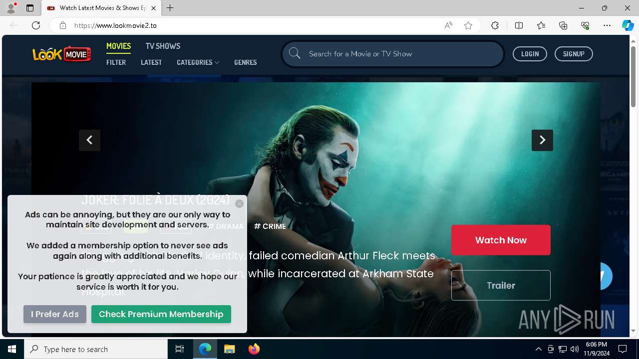Open the taskbar clock and date
The width and height of the screenshot is (639, 359).
tap(596, 349)
